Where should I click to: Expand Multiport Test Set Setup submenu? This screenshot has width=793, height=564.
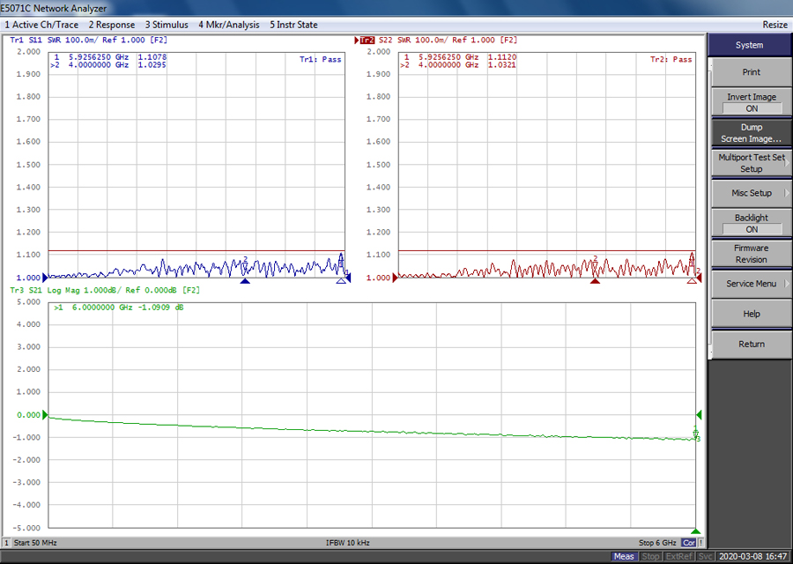coord(751,163)
